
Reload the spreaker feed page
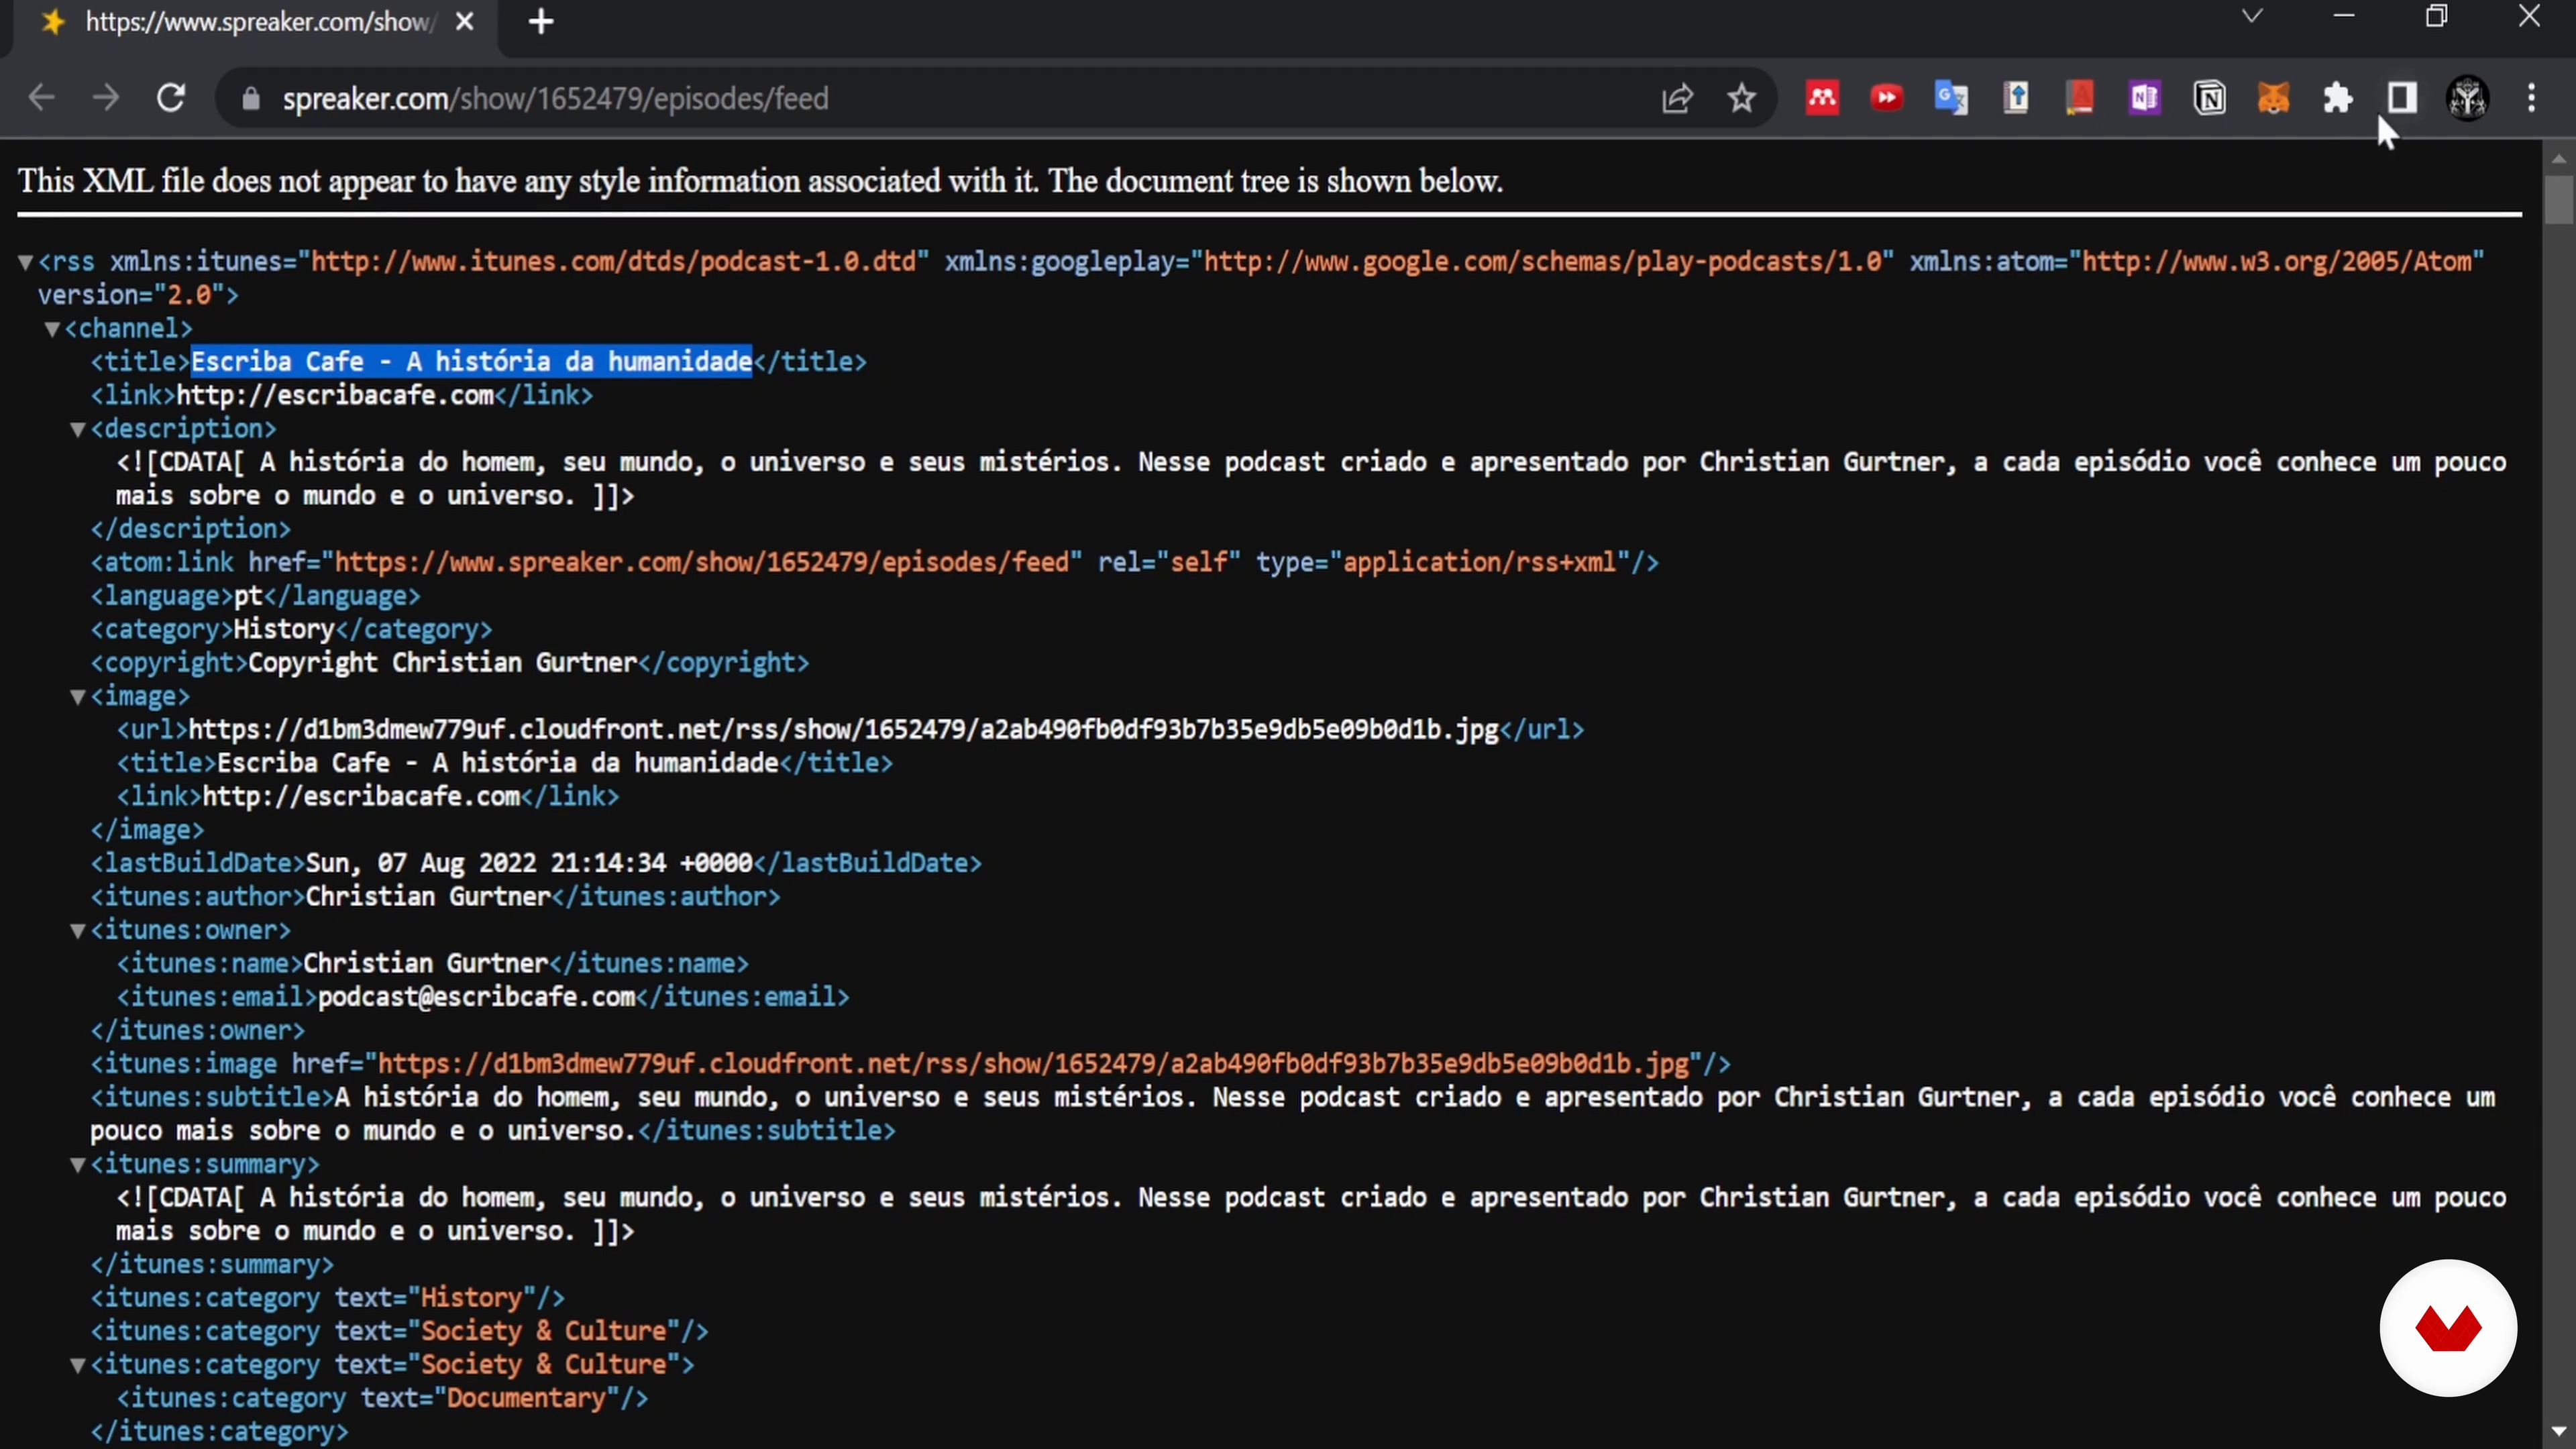pyautogui.click(x=171, y=98)
